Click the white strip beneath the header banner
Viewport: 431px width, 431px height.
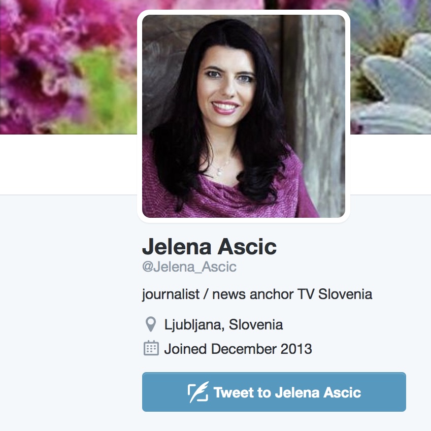pos(69,164)
